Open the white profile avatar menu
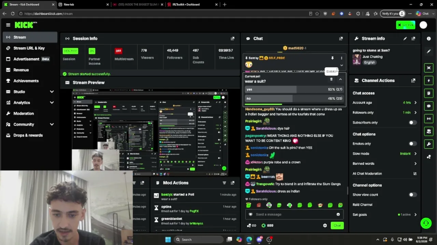437x245 pixels. 423,25
